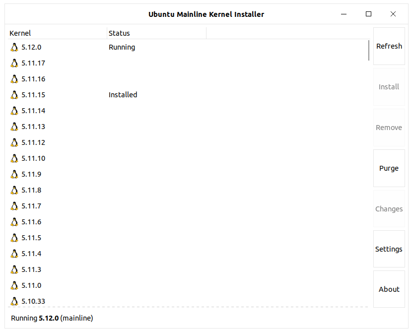Screen dimensions: 413x333
Task: Click the penguin icon next to 5.11.16
Action: tap(14, 79)
